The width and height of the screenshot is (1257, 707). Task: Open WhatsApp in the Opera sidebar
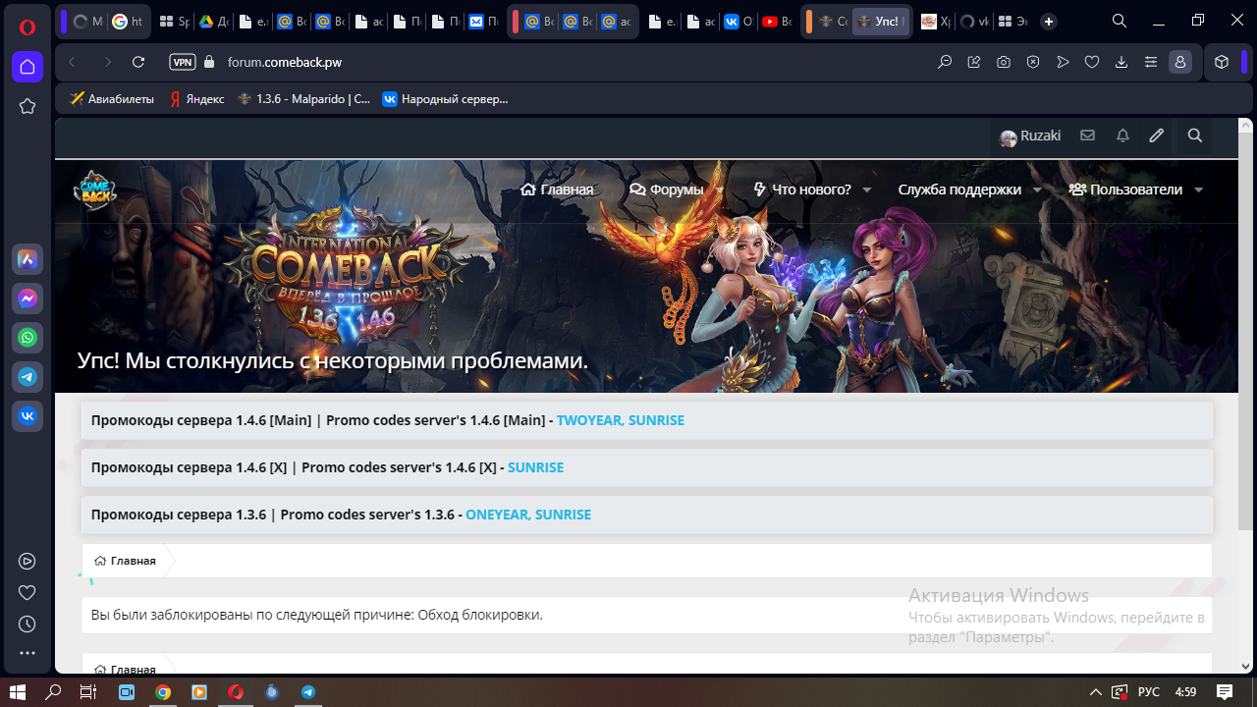point(27,338)
